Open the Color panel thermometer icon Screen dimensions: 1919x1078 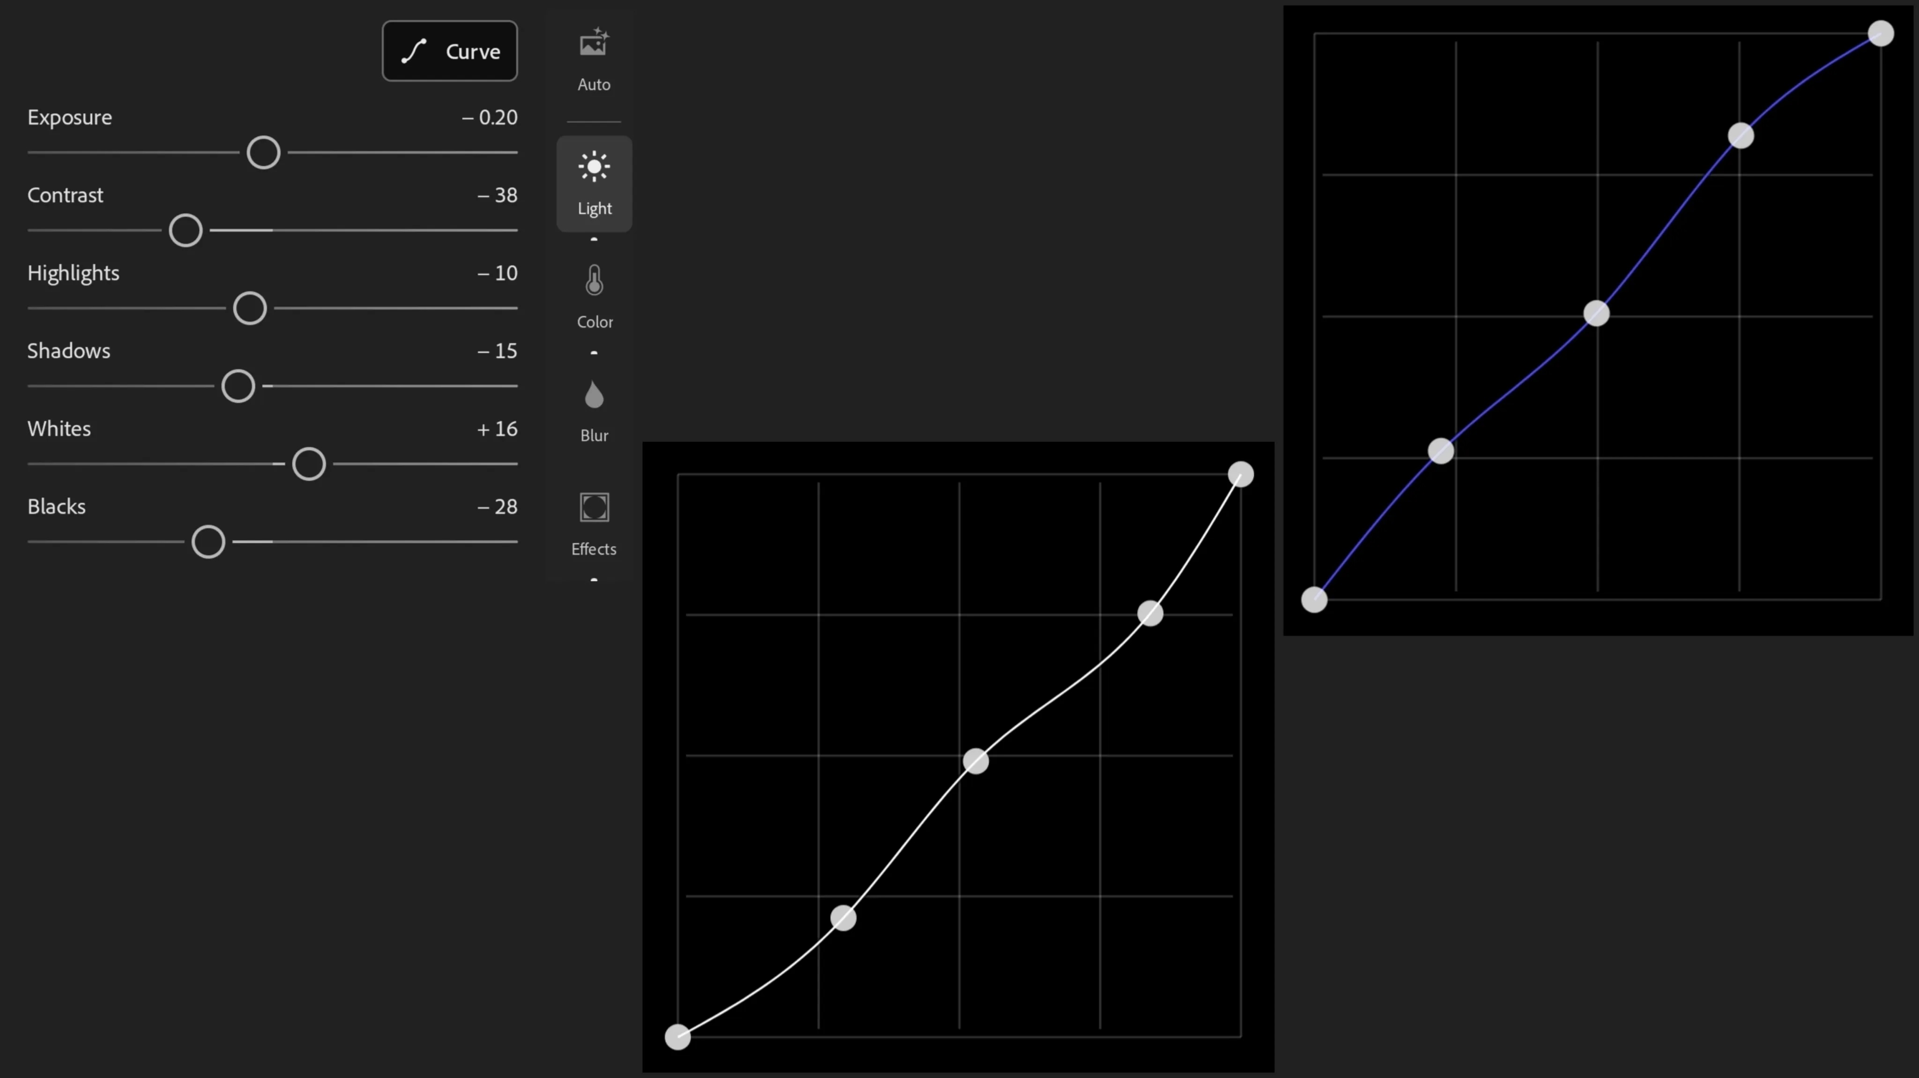594,281
